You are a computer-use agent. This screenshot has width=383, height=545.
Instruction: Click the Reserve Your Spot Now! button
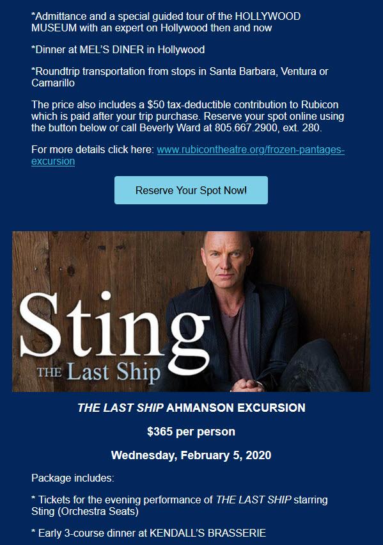(191, 190)
